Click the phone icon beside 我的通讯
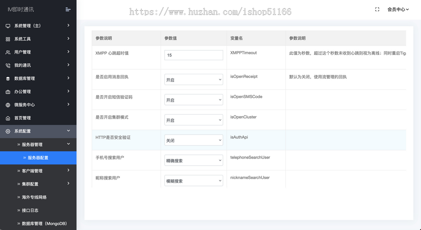Screen dimensions: 421x230 (x=8, y=65)
